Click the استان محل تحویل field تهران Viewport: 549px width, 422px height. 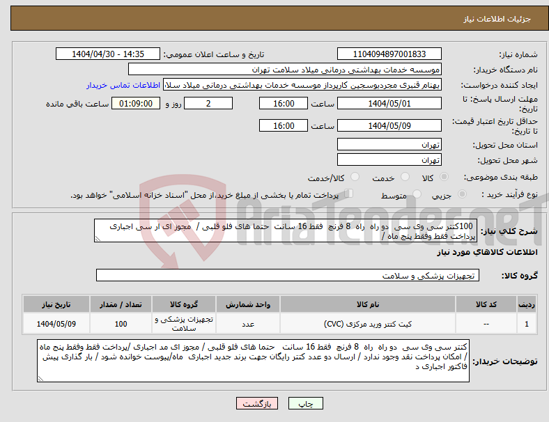389,145
